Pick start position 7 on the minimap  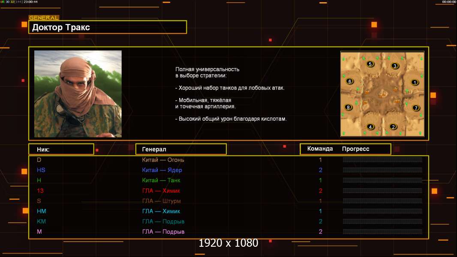pos(416,108)
